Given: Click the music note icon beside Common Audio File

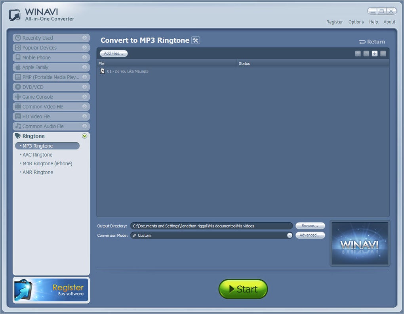Looking at the screenshot, I should pos(18,126).
